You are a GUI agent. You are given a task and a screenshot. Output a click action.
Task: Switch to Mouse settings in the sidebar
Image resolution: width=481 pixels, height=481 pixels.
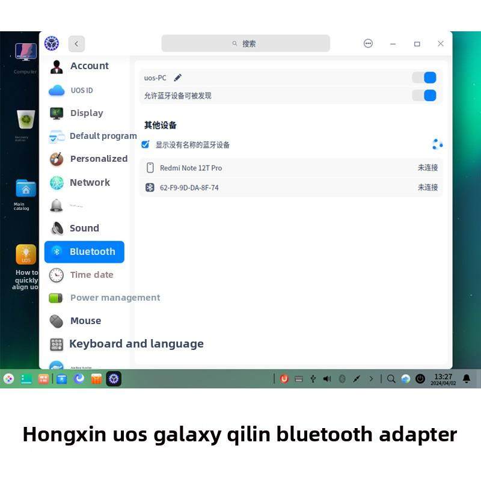click(85, 320)
